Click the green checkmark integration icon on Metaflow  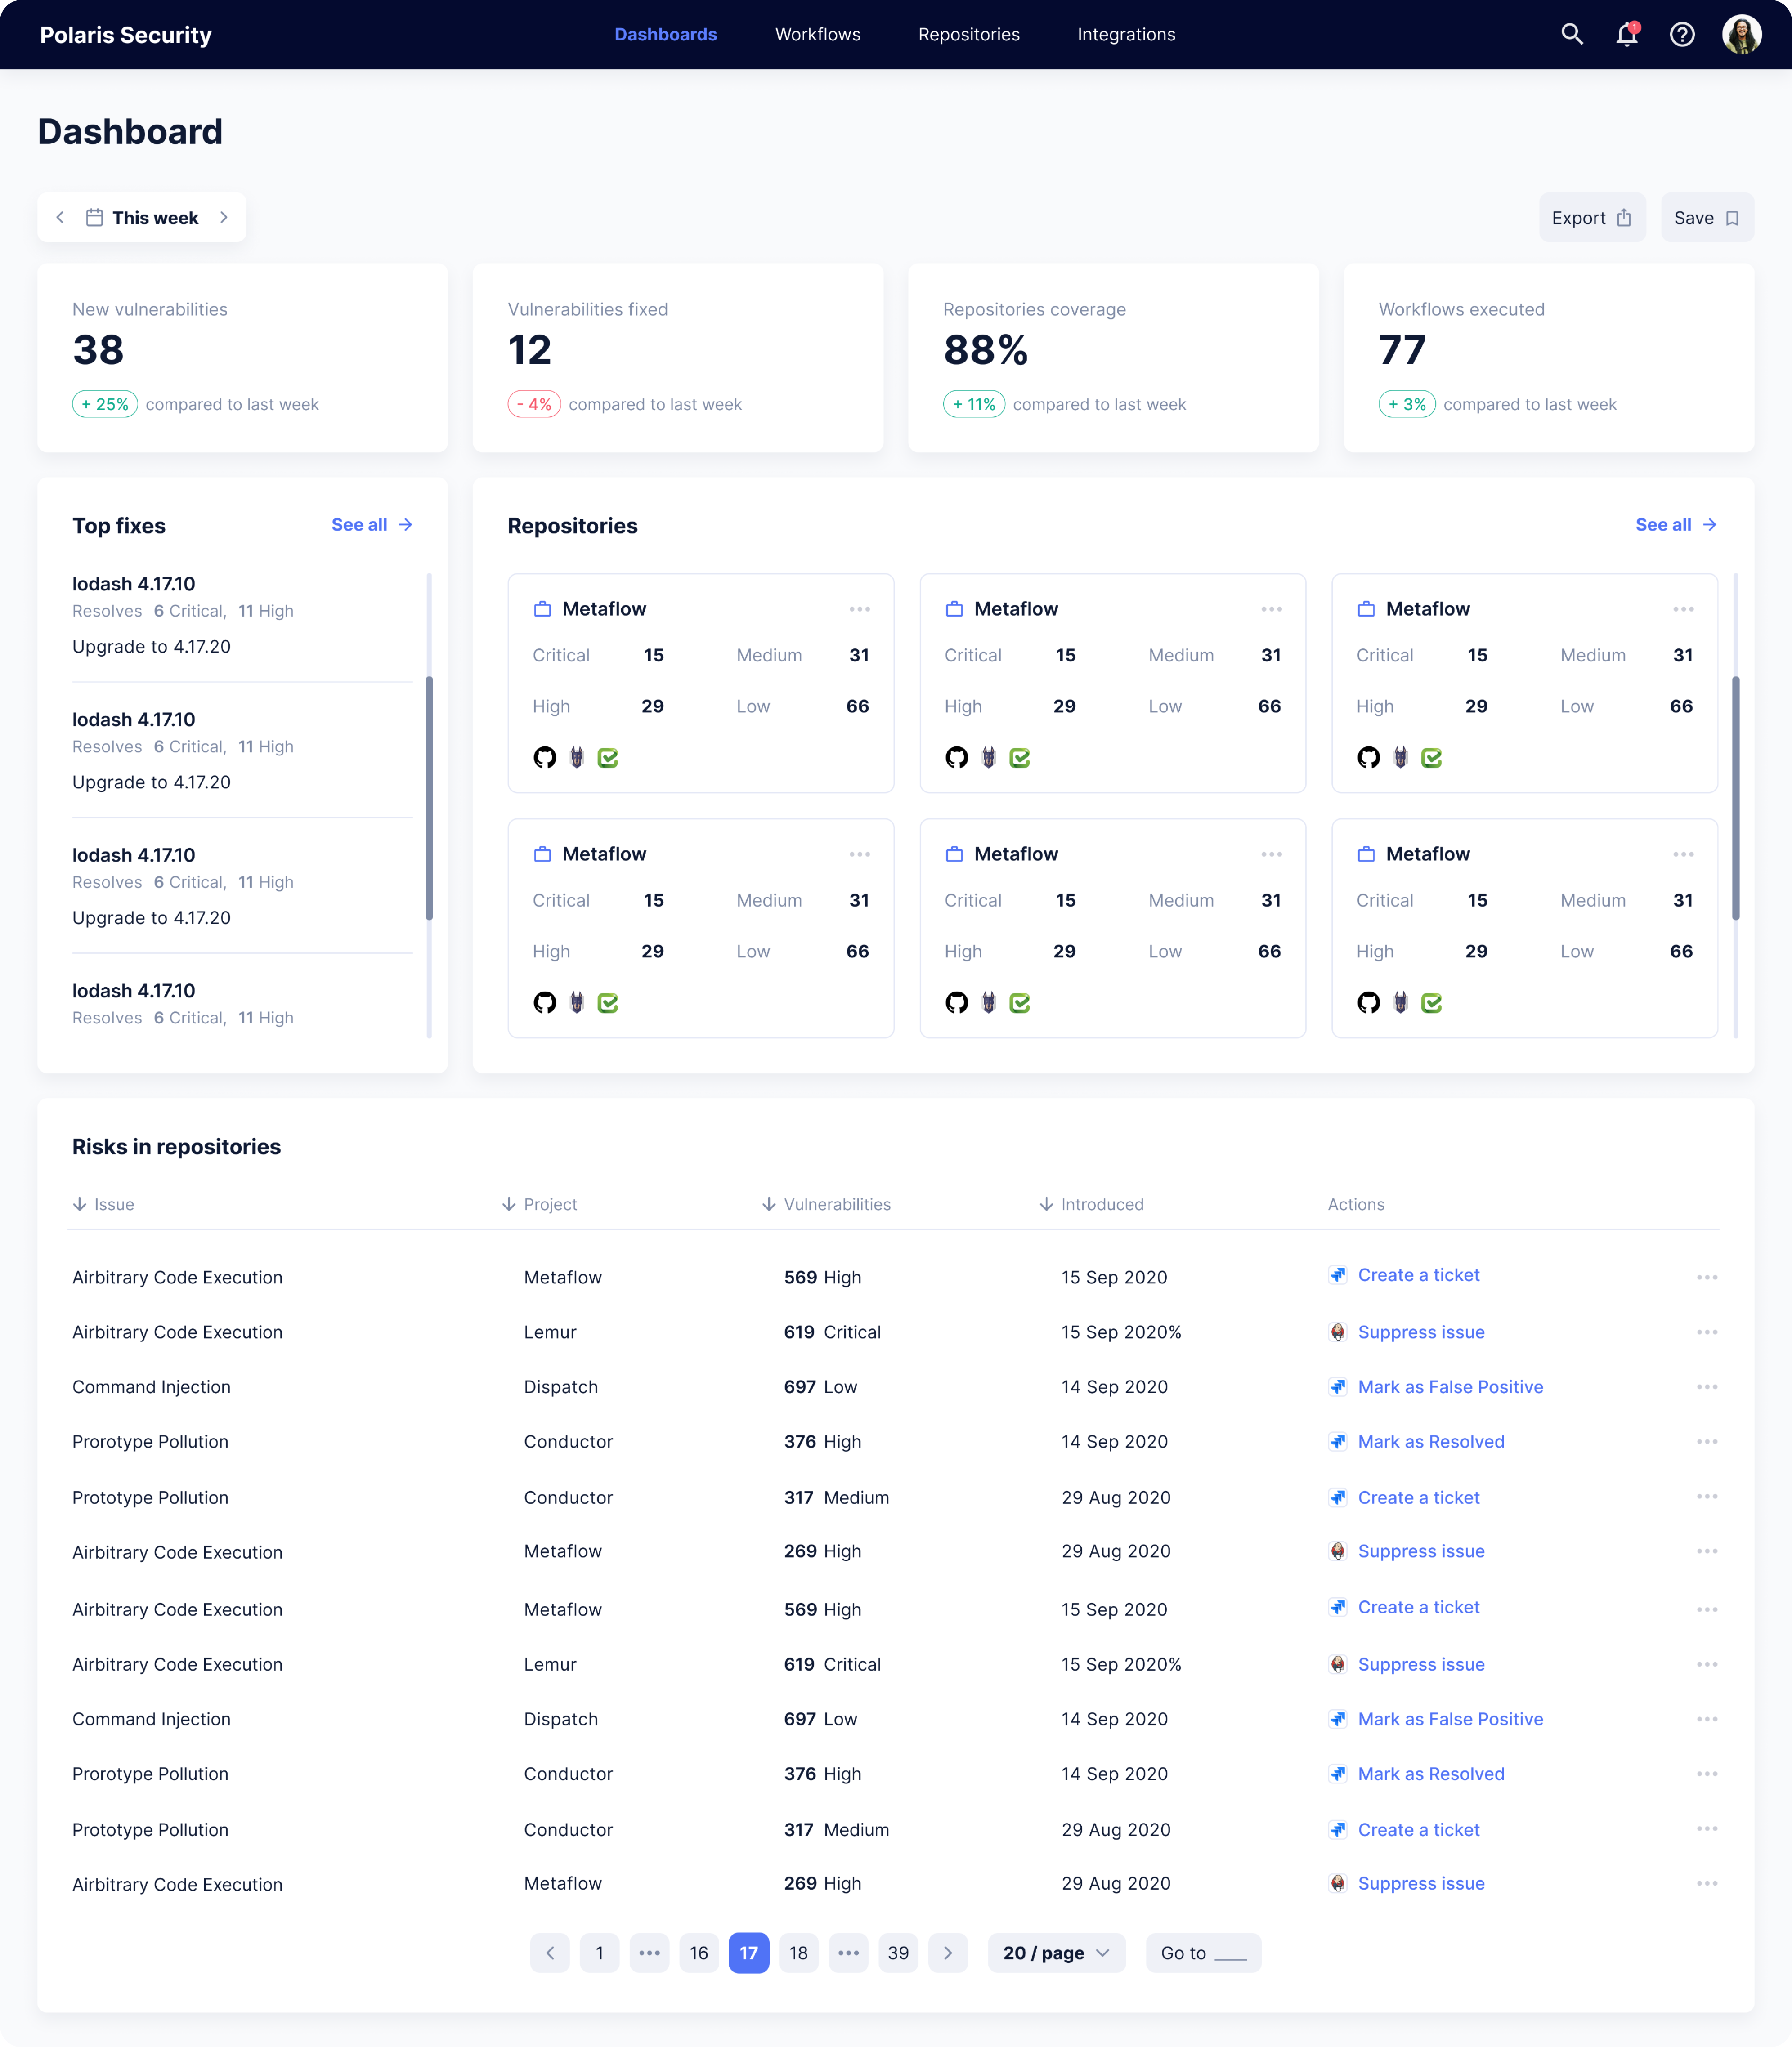[609, 758]
